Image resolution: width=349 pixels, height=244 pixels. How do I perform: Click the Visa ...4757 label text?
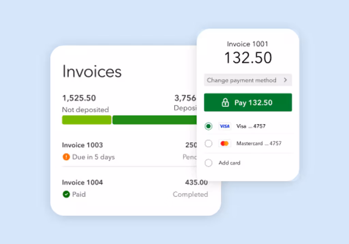click(251, 126)
